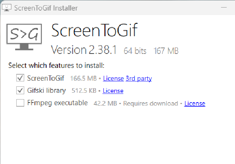Uncheck the Gifski library checkbox
Viewport: 235px width, 164px height.
(x=20, y=90)
